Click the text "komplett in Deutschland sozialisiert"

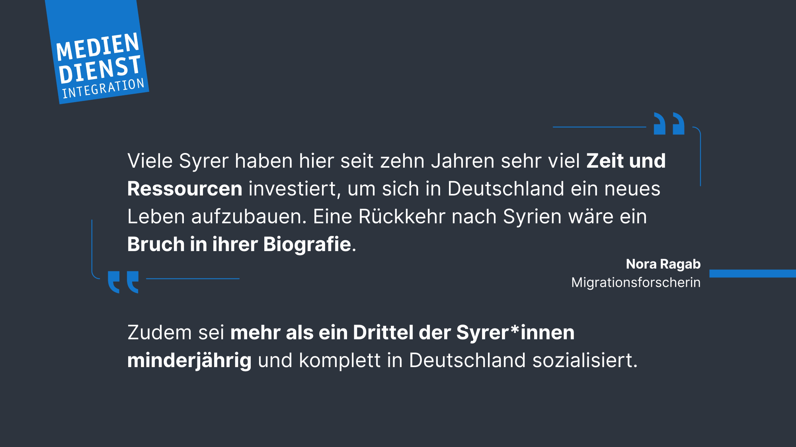[x=468, y=360]
